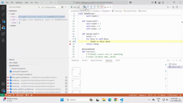
Task: Click Step Into debug button
Action: tap(91, 7)
